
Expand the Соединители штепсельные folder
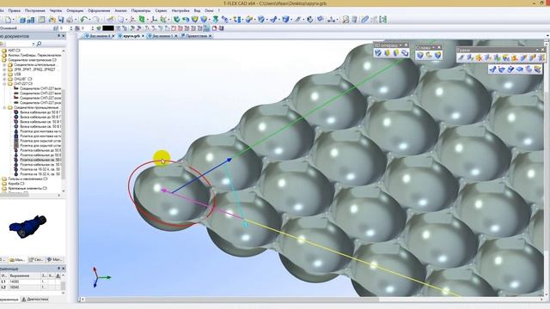4,65
